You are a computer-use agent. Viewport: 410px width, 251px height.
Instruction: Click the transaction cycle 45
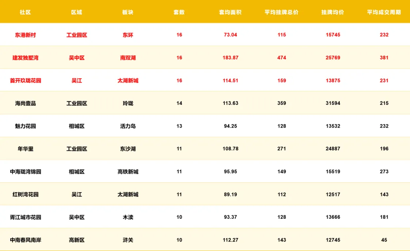tap(384, 240)
